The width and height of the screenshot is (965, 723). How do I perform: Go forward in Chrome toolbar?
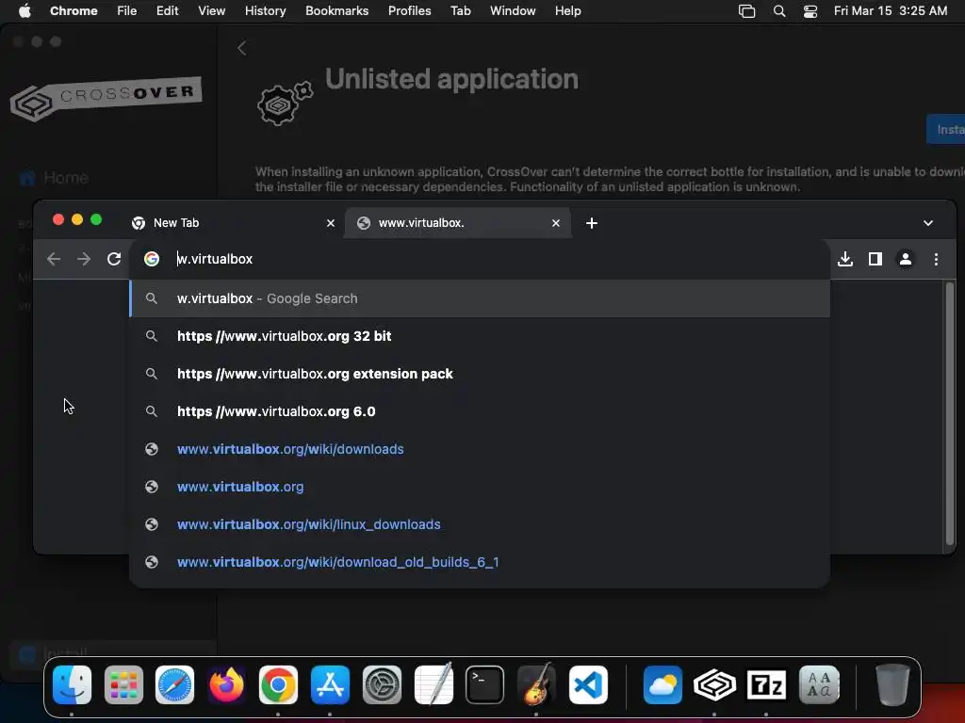point(84,259)
